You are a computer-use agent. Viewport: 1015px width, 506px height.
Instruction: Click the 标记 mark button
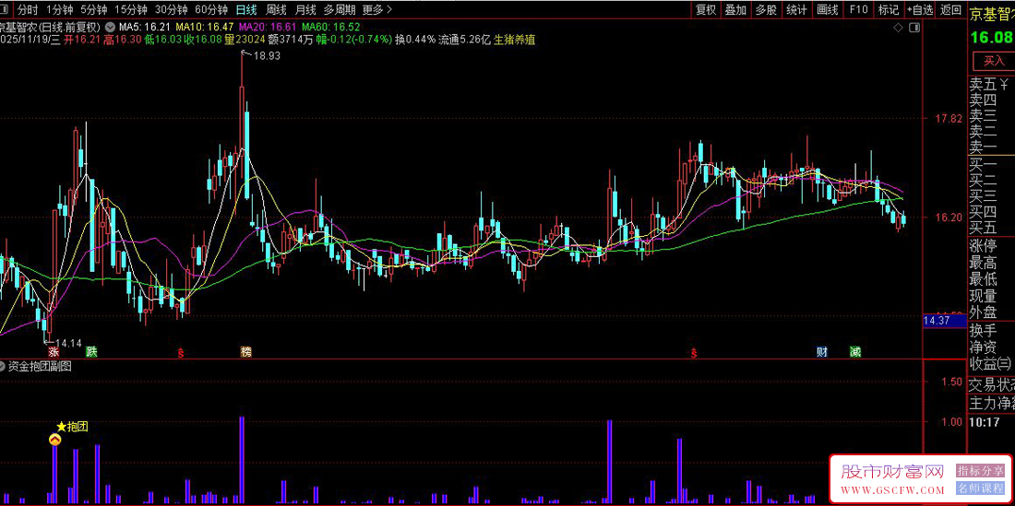click(889, 10)
